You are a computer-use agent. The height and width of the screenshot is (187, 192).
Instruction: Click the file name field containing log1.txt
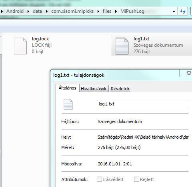coord(143,104)
